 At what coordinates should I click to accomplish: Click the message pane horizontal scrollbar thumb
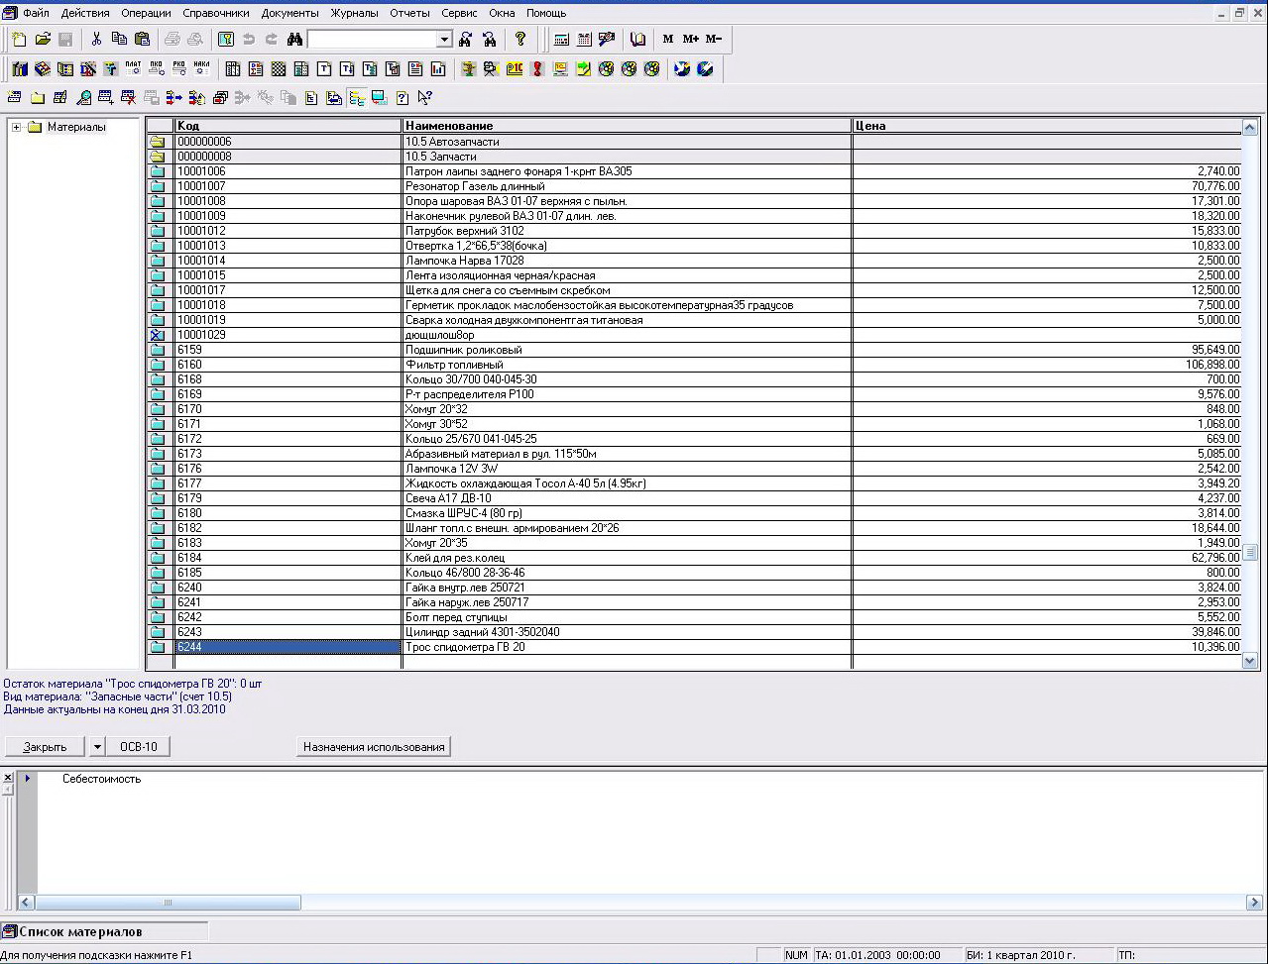click(168, 903)
